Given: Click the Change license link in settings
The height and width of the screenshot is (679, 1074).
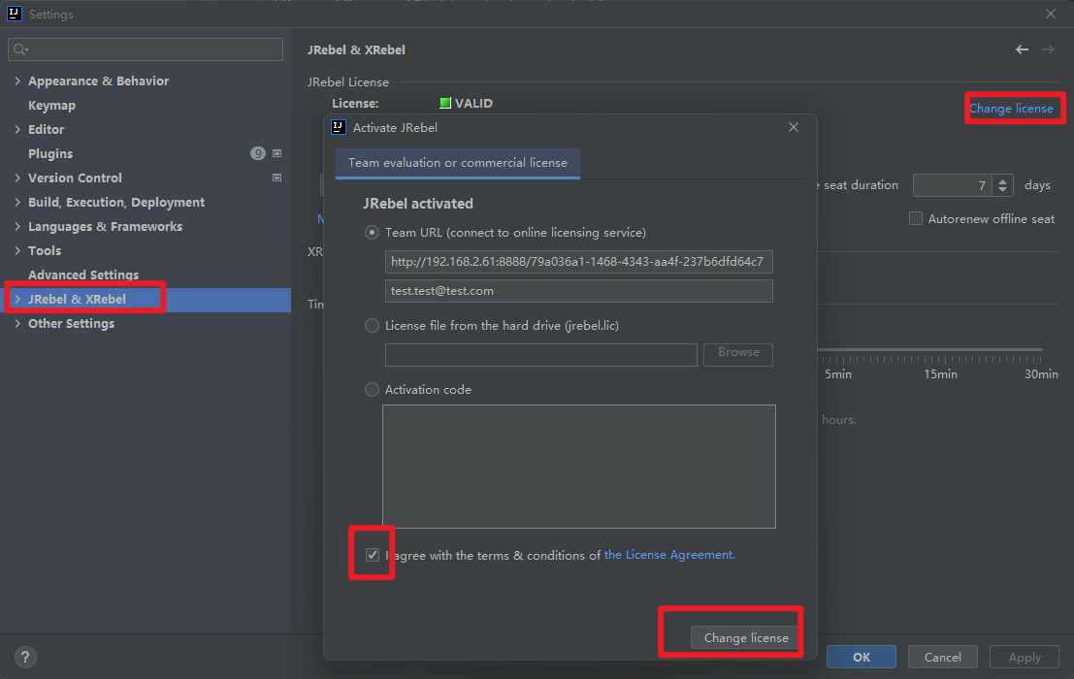Looking at the screenshot, I should (1011, 108).
